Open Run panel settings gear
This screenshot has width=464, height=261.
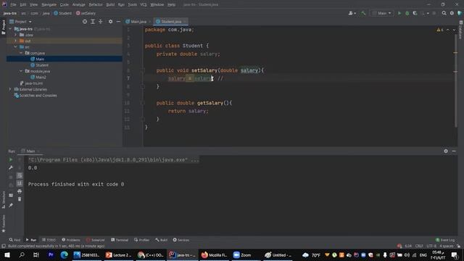[446, 151]
